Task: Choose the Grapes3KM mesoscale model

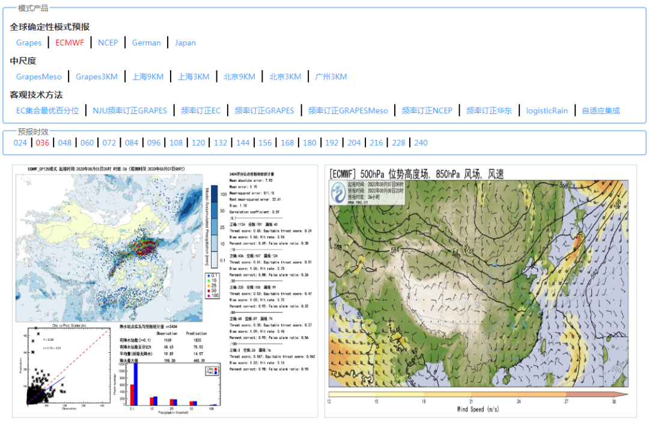Action: coord(96,76)
